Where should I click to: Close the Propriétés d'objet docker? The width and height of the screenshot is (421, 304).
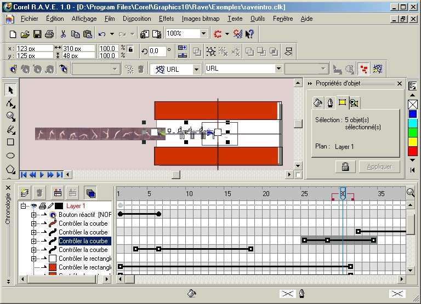400,84
